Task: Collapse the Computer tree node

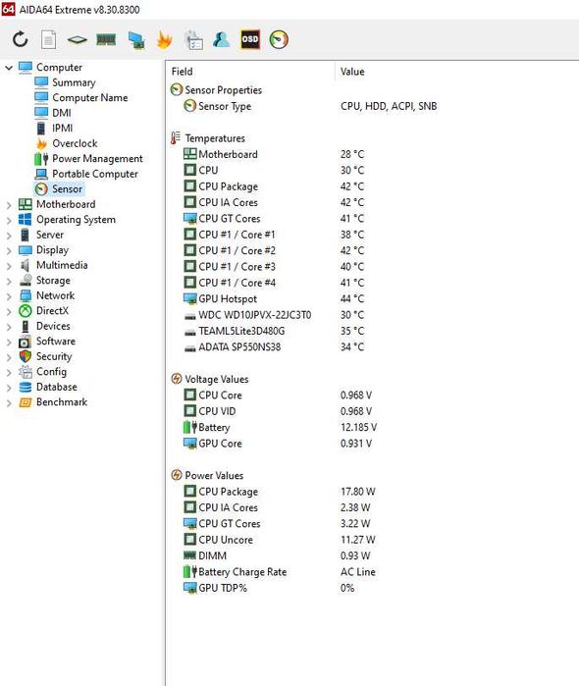Action: pos(9,68)
